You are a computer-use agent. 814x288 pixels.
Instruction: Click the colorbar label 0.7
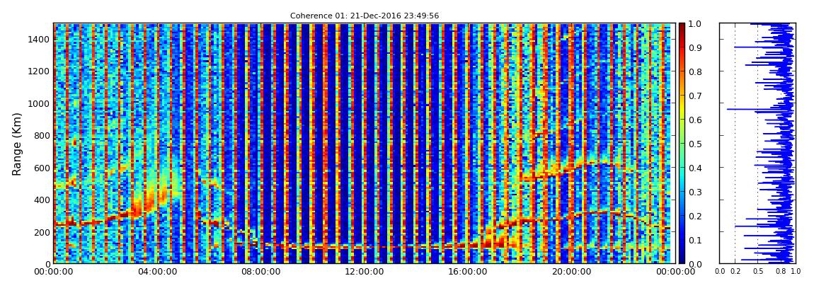(697, 96)
